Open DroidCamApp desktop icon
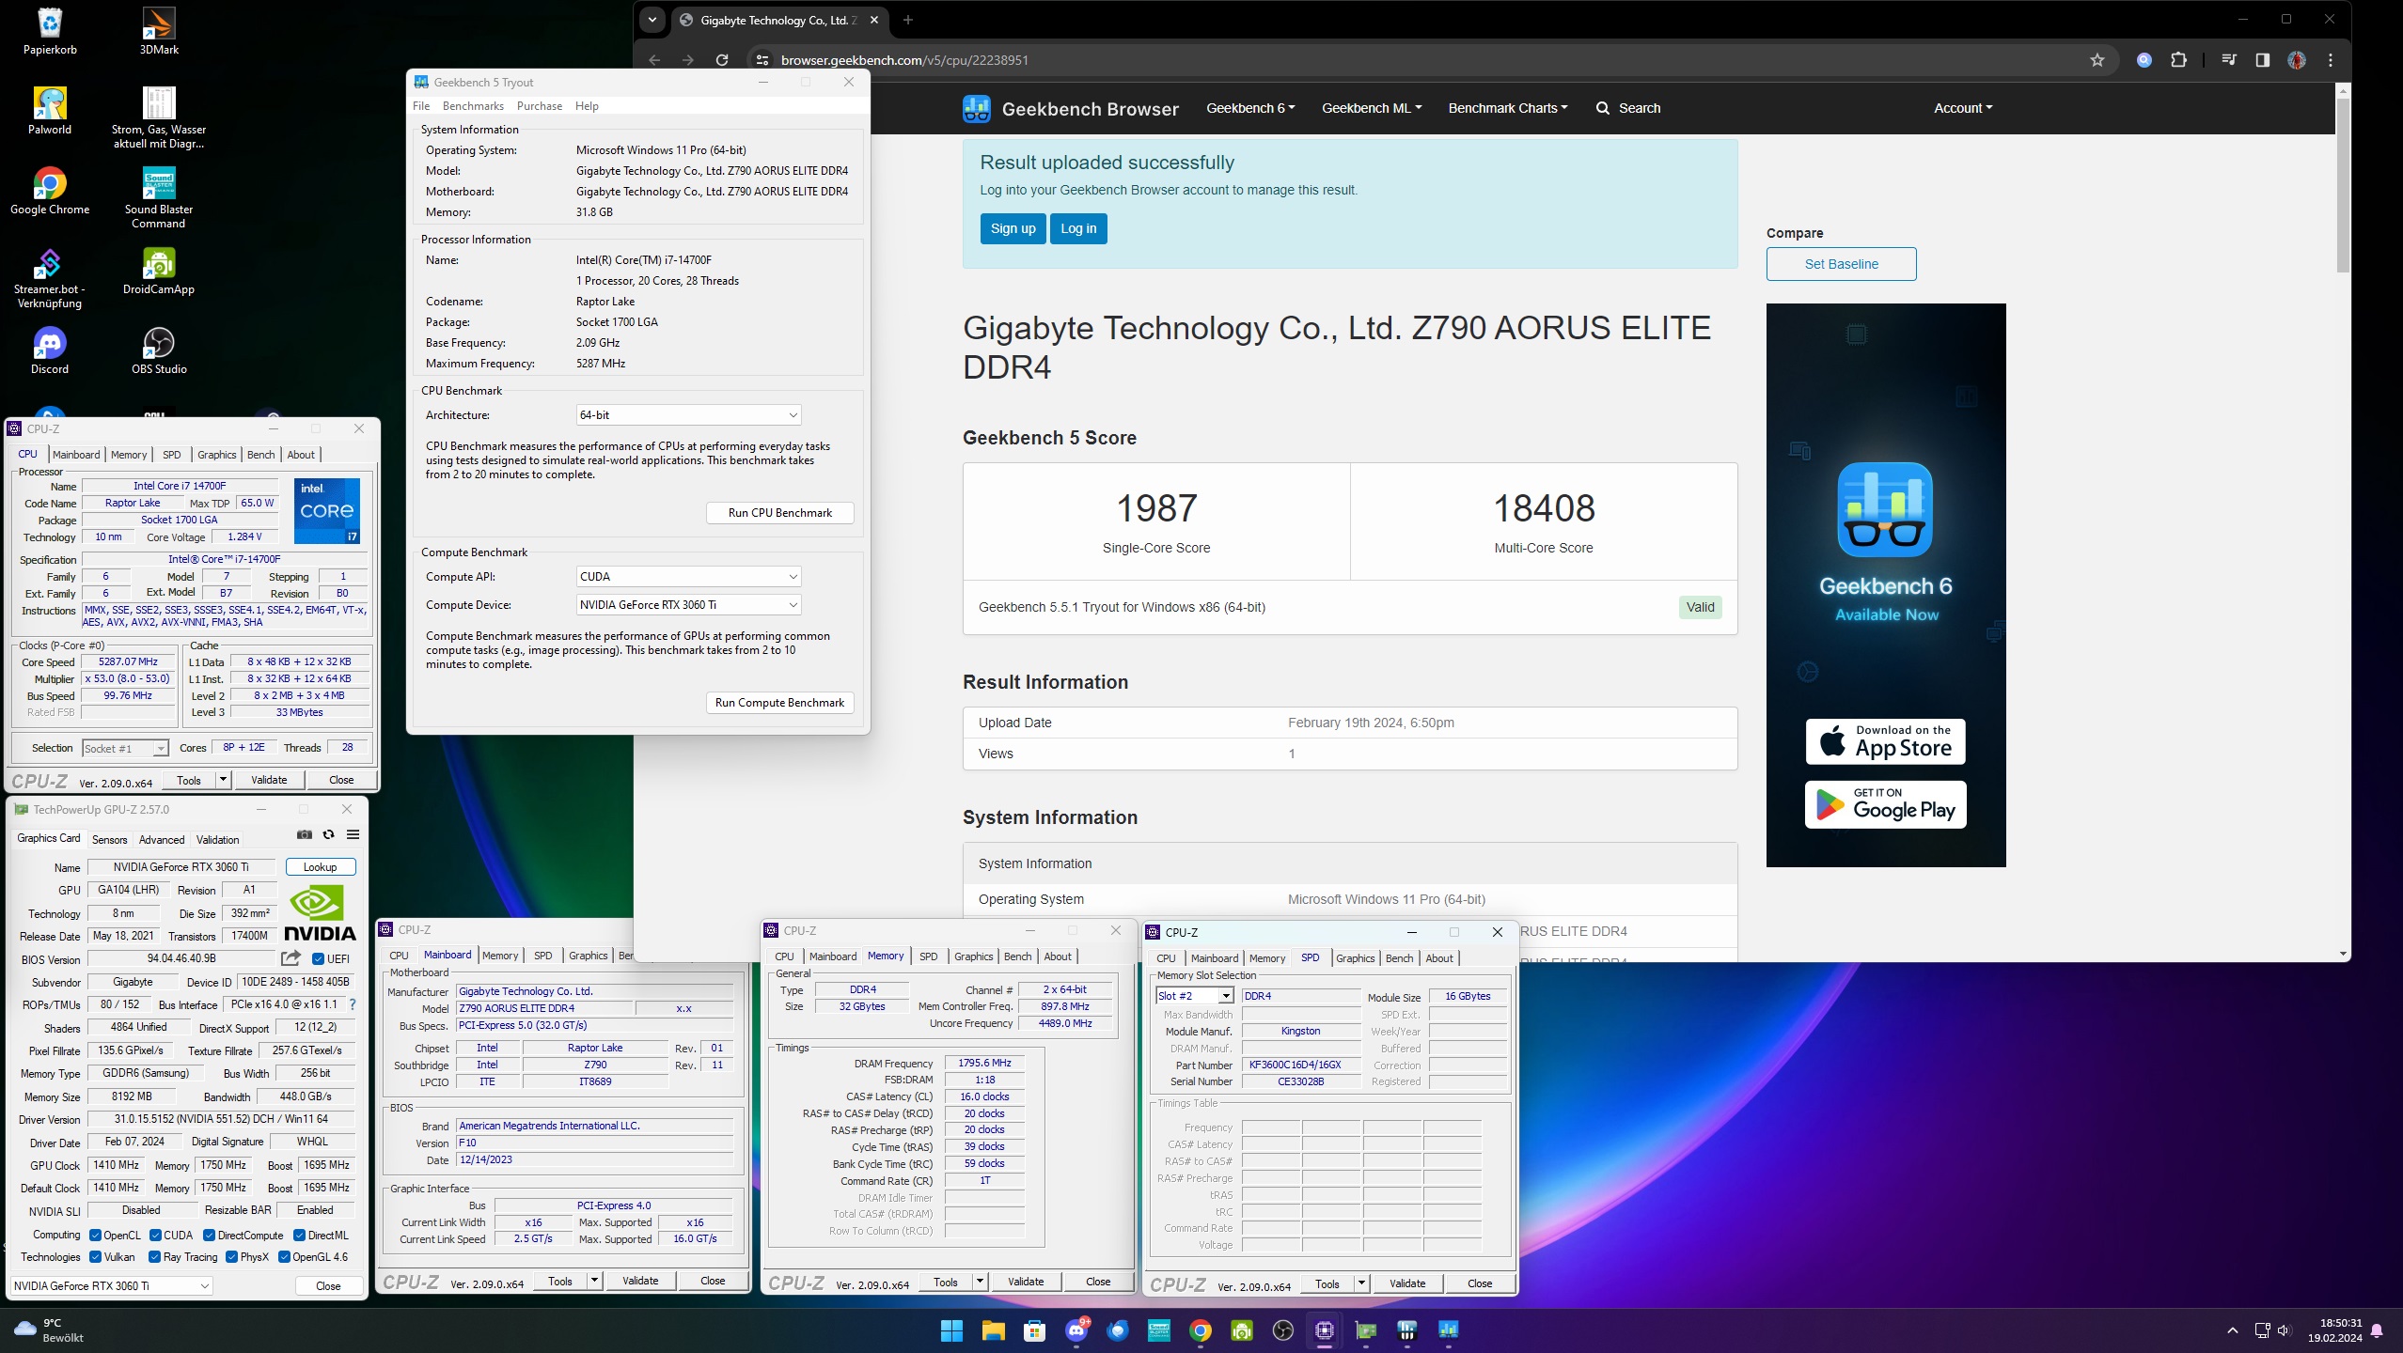 159,271
